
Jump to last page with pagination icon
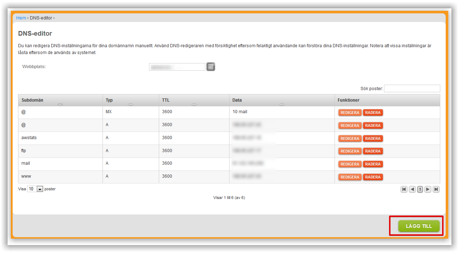436,189
